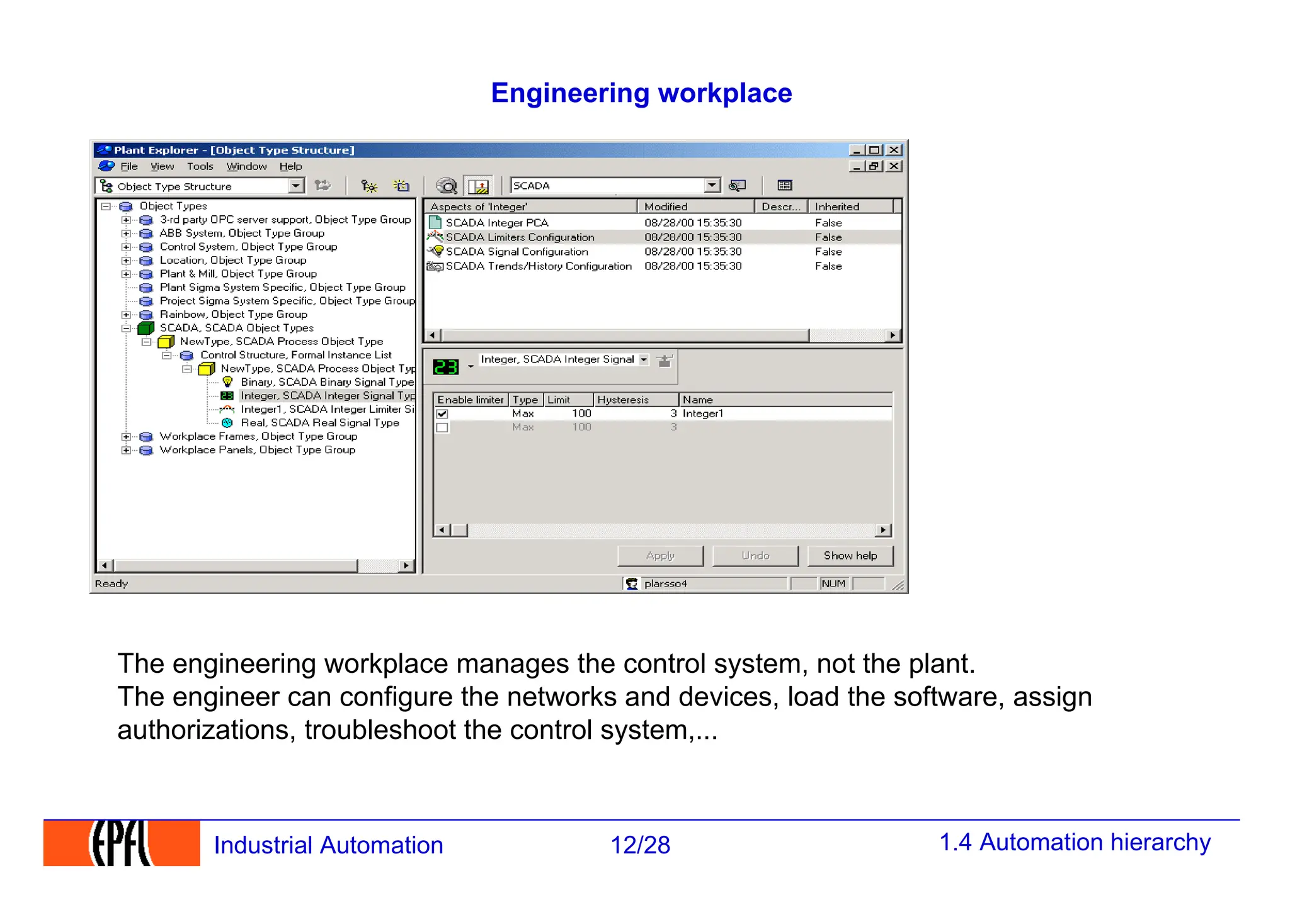This screenshot has height=912, width=1290.
Task: Click the SCADA Integer PCA aspect icon
Action: click(435, 222)
